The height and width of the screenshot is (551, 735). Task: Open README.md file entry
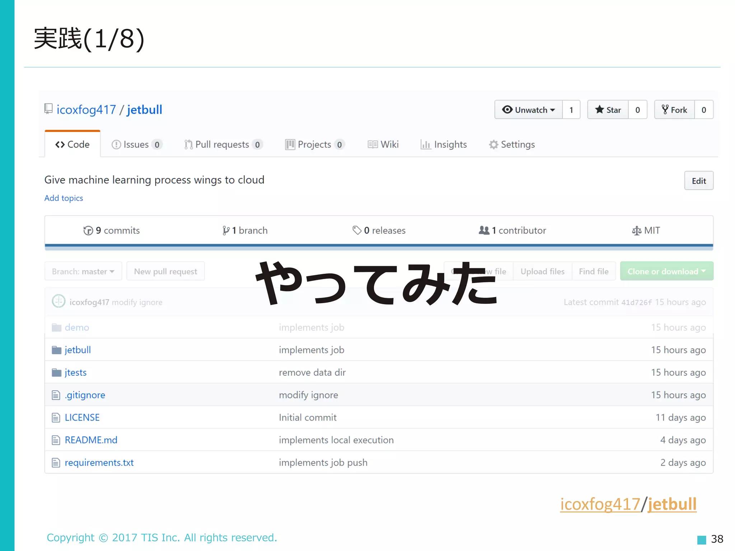(91, 440)
